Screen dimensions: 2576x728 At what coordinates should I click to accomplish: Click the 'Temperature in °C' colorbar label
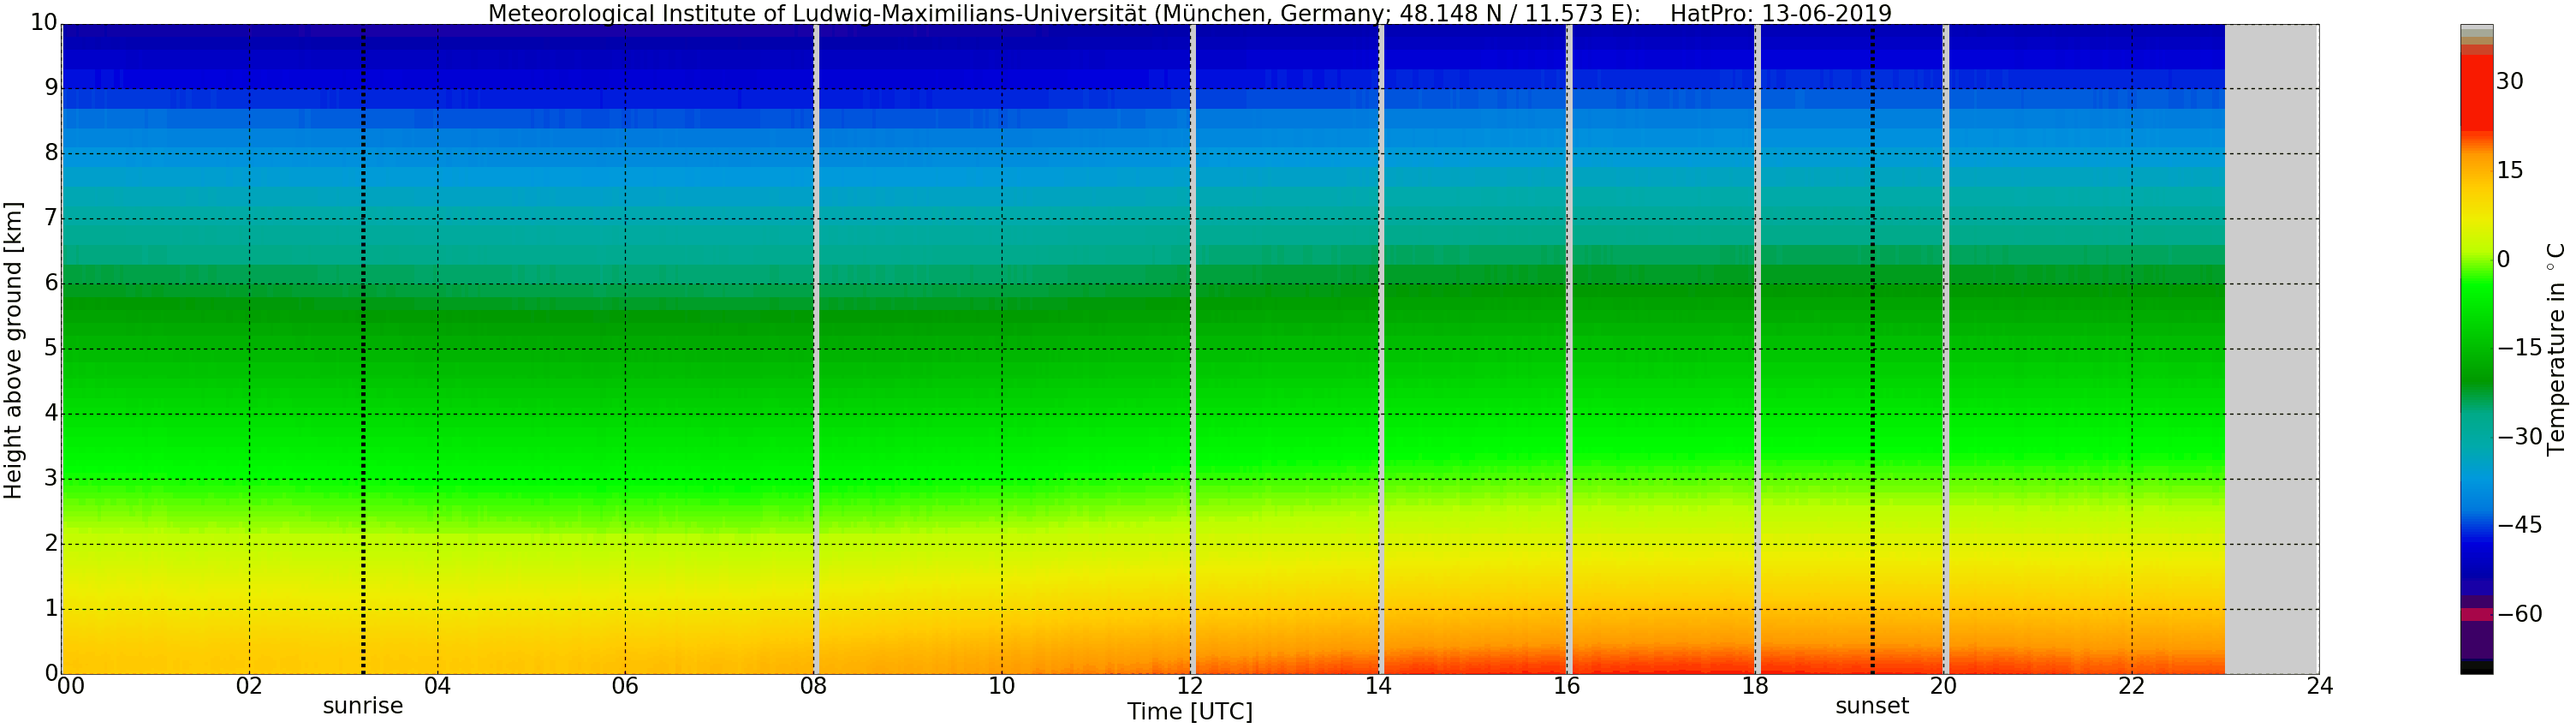pos(2557,349)
